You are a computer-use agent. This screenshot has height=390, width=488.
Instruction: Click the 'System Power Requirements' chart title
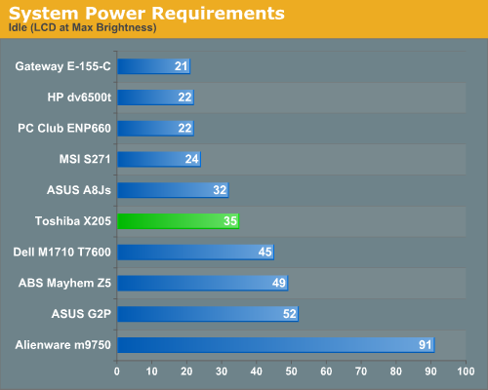coord(146,14)
